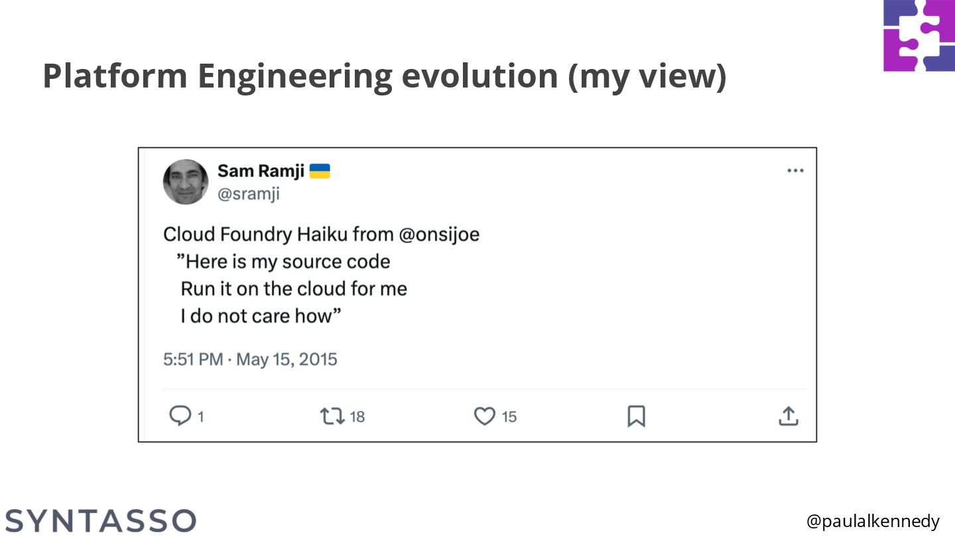Click the reply speech bubble icon

(x=180, y=416)
